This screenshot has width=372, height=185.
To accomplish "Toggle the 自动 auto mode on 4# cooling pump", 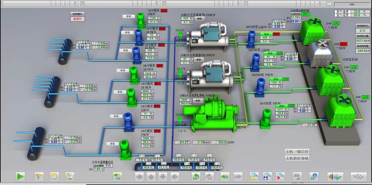I will coord(266,34).
